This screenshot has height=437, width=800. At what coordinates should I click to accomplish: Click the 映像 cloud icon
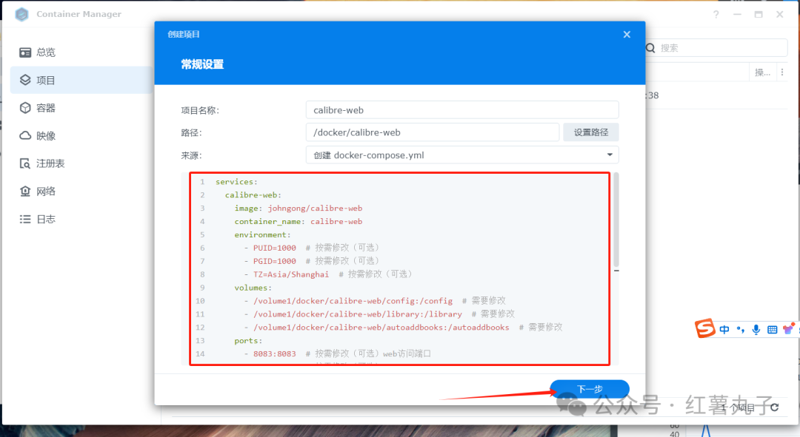pyautogui.click(x=25, y=135)
